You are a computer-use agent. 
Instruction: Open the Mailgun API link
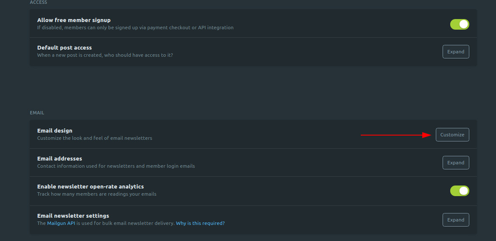click(61, 223)
